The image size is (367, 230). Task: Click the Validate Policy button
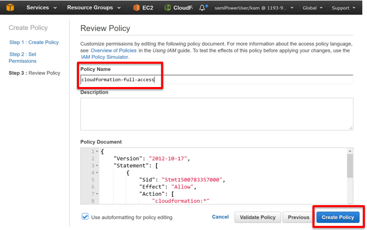[x=257, y=217]
